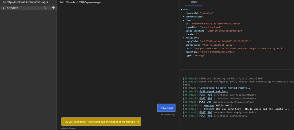The image size is (294, 130).
Task: Open the localhost:3978 endpoint in left panel
Action: (27, 2)
